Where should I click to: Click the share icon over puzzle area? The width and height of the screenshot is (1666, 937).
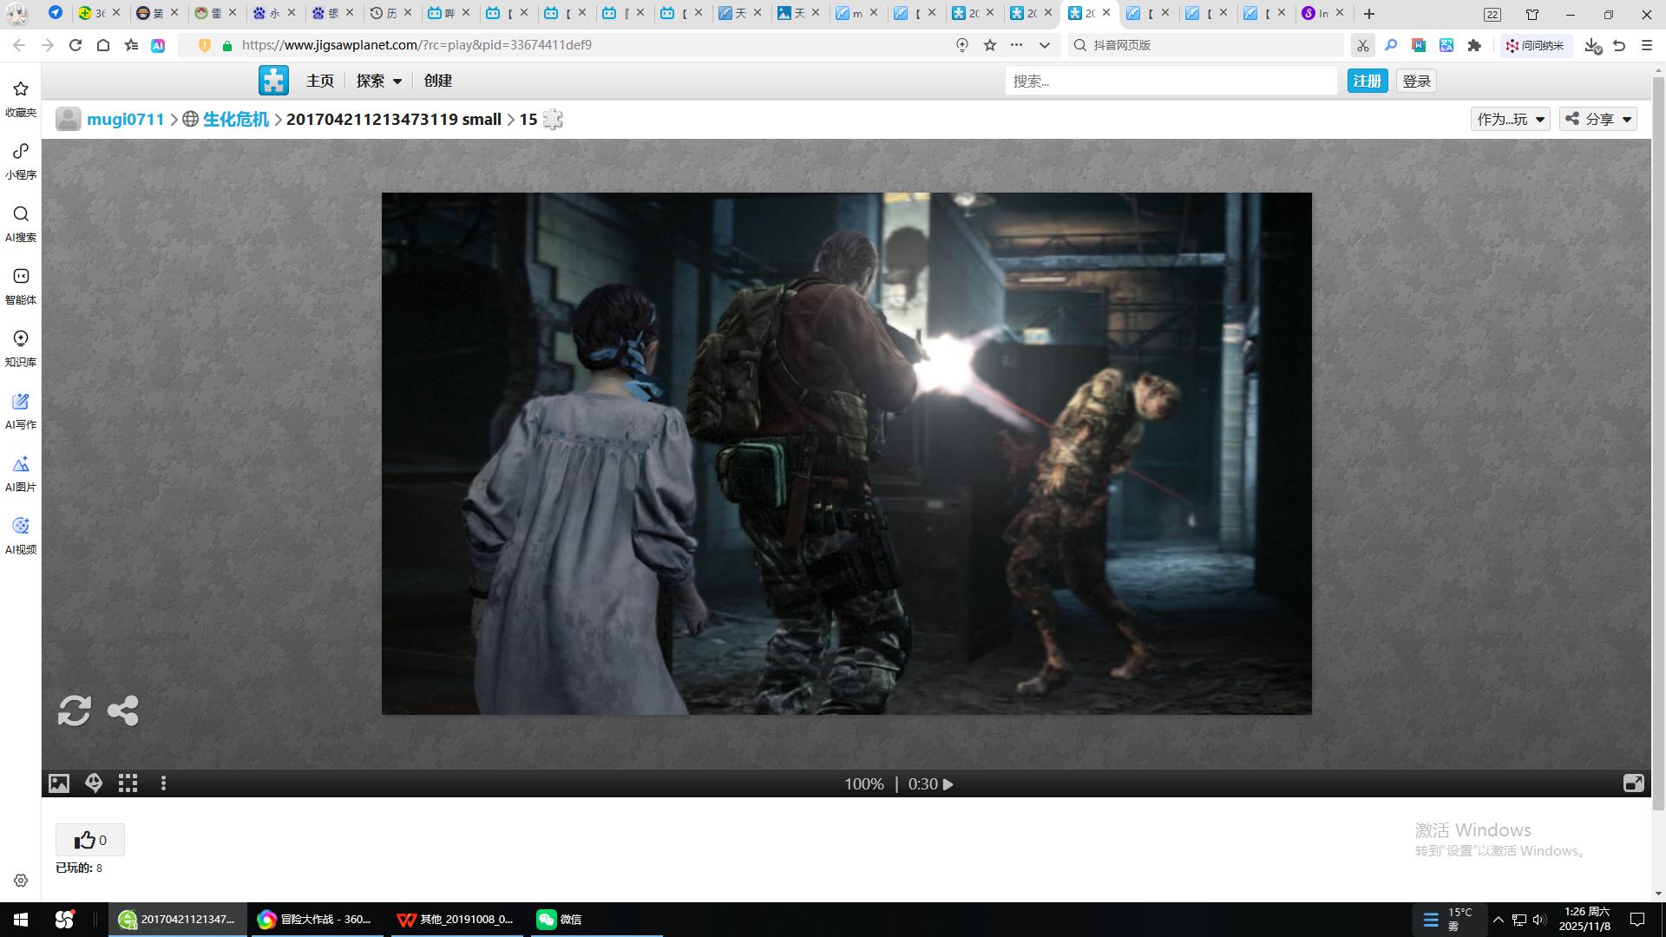point(122,711)
